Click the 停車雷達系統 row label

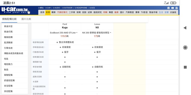pos(39,47)
